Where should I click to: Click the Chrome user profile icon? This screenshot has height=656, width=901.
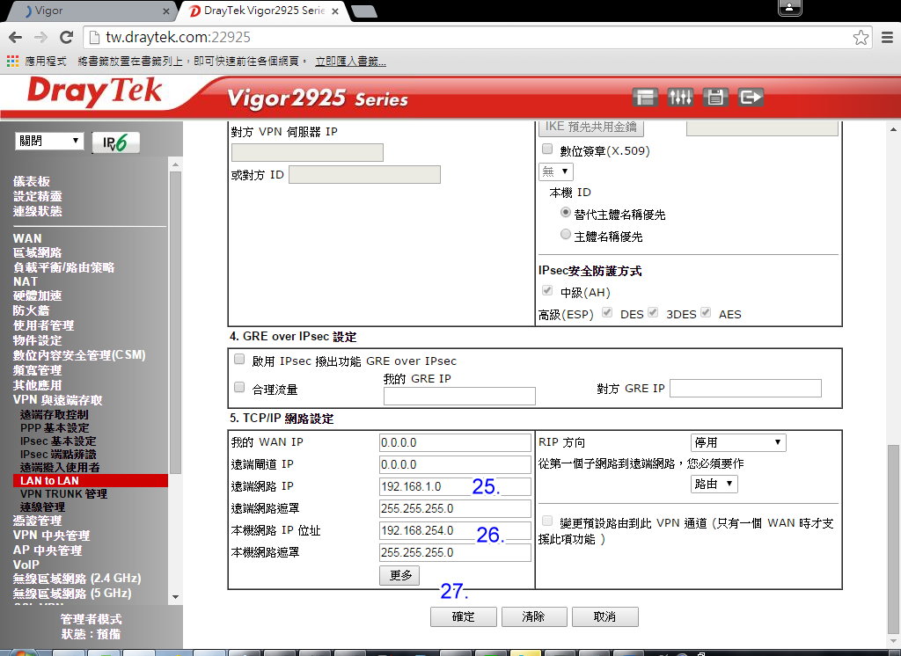[789, 7]
